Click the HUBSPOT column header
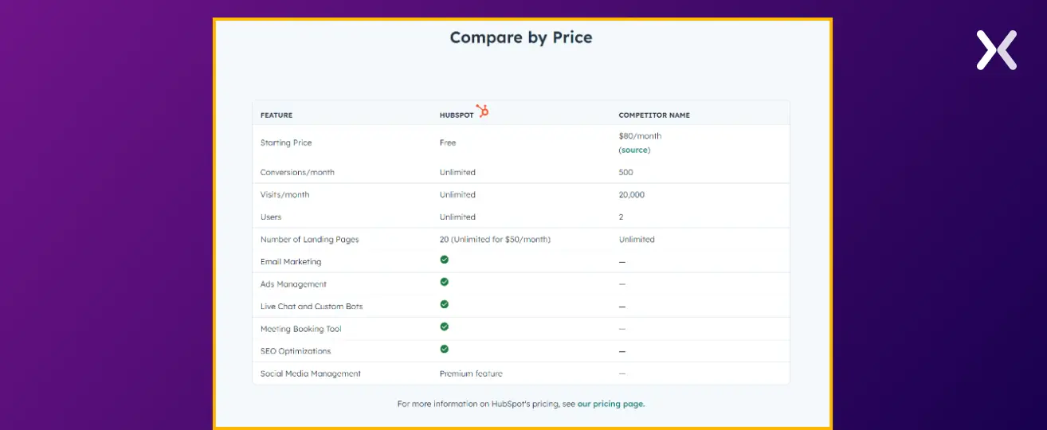This screenshot has height=430, width=1047. (457, 115)
